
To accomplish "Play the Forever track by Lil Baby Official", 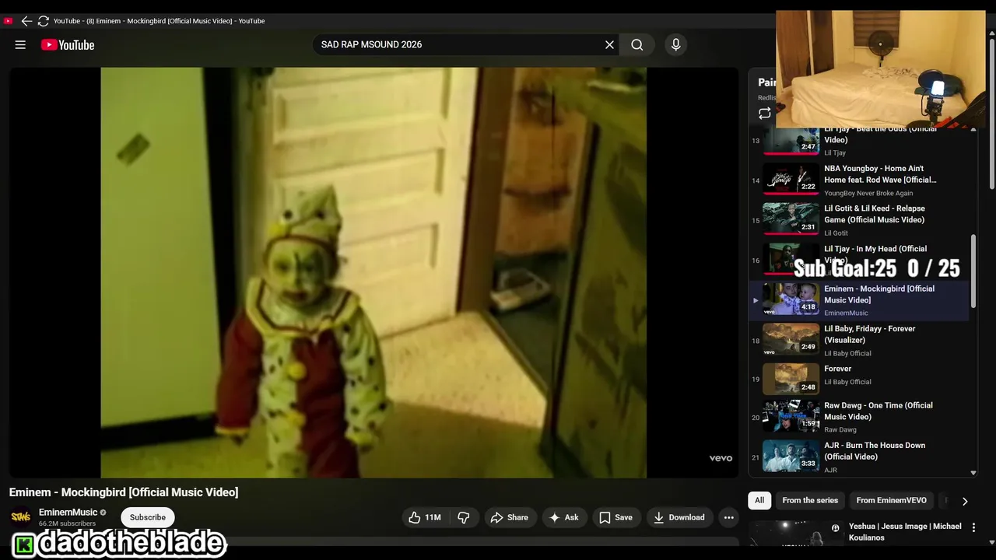I will point(860,380).
